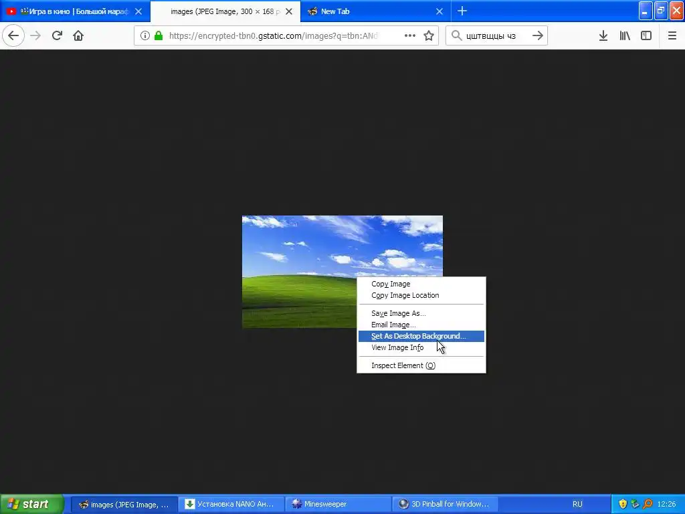This screenshot has width=685, height=514.
Task: Click the 12:26 system clock
Action: pyautogui.click(x=666, y=504)
